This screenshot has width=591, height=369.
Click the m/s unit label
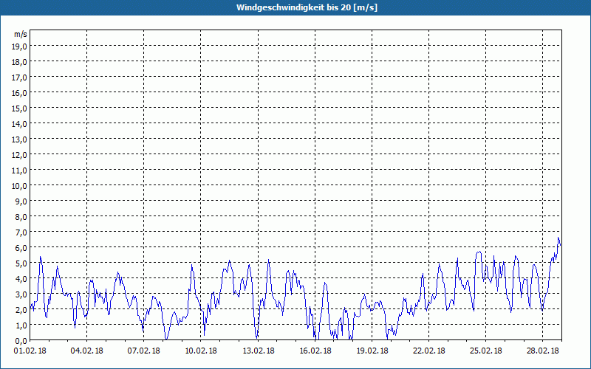(x=21, y=34)
